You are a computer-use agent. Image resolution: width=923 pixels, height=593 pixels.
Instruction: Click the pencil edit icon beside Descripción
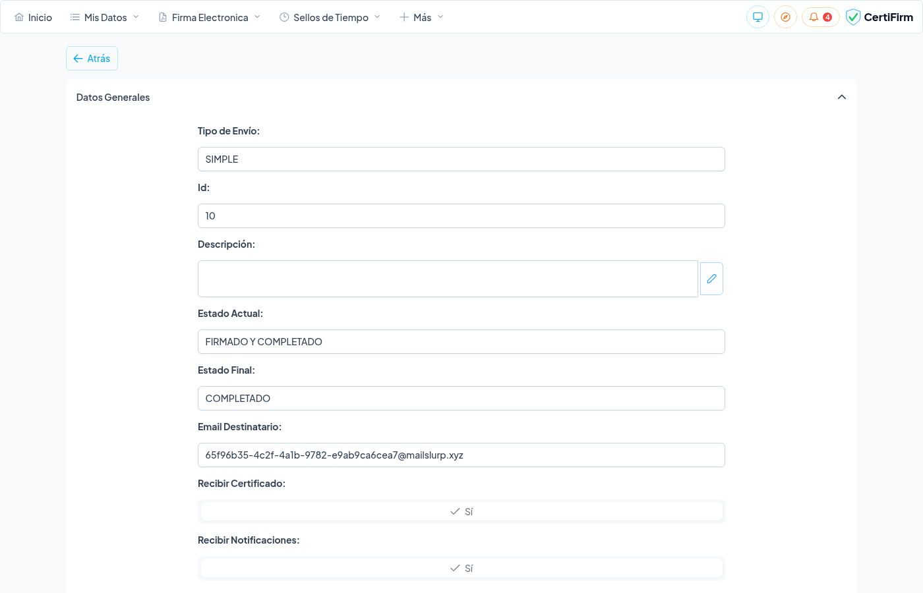(x=711, y=279)
